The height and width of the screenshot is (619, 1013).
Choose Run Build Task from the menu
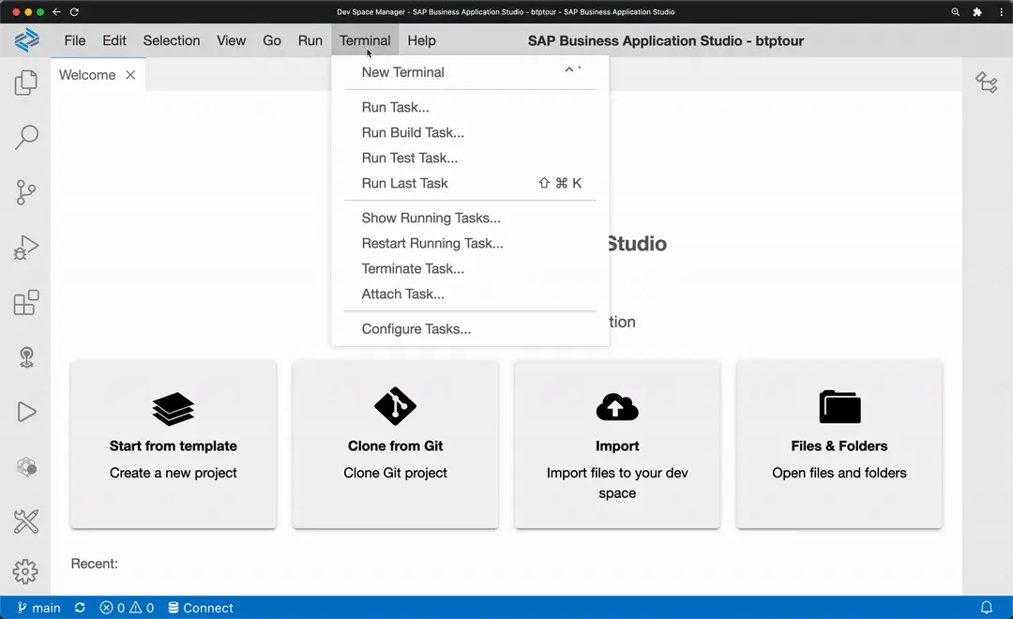click(413, 132)
